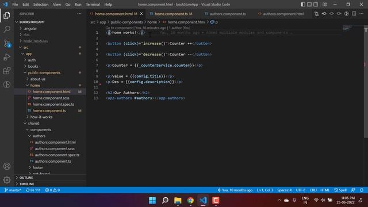Image resolution: width=368 pixels, height=207 pixels.
Task: Expand the how-it-works folder
Action: 41,117
